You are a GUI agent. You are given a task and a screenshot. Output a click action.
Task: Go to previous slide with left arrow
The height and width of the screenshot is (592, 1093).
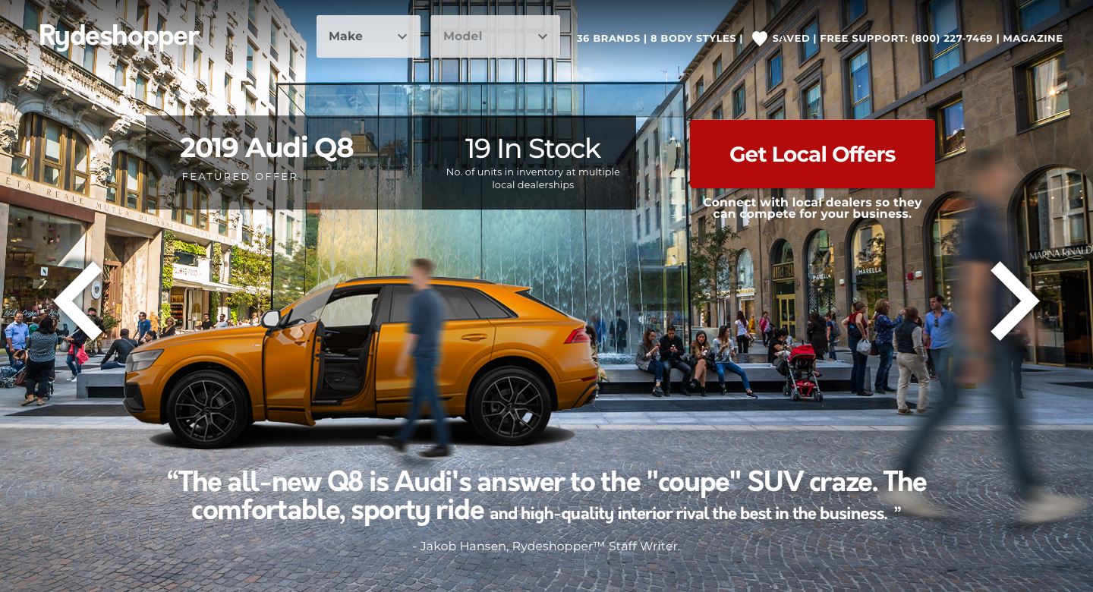point(78,301)
